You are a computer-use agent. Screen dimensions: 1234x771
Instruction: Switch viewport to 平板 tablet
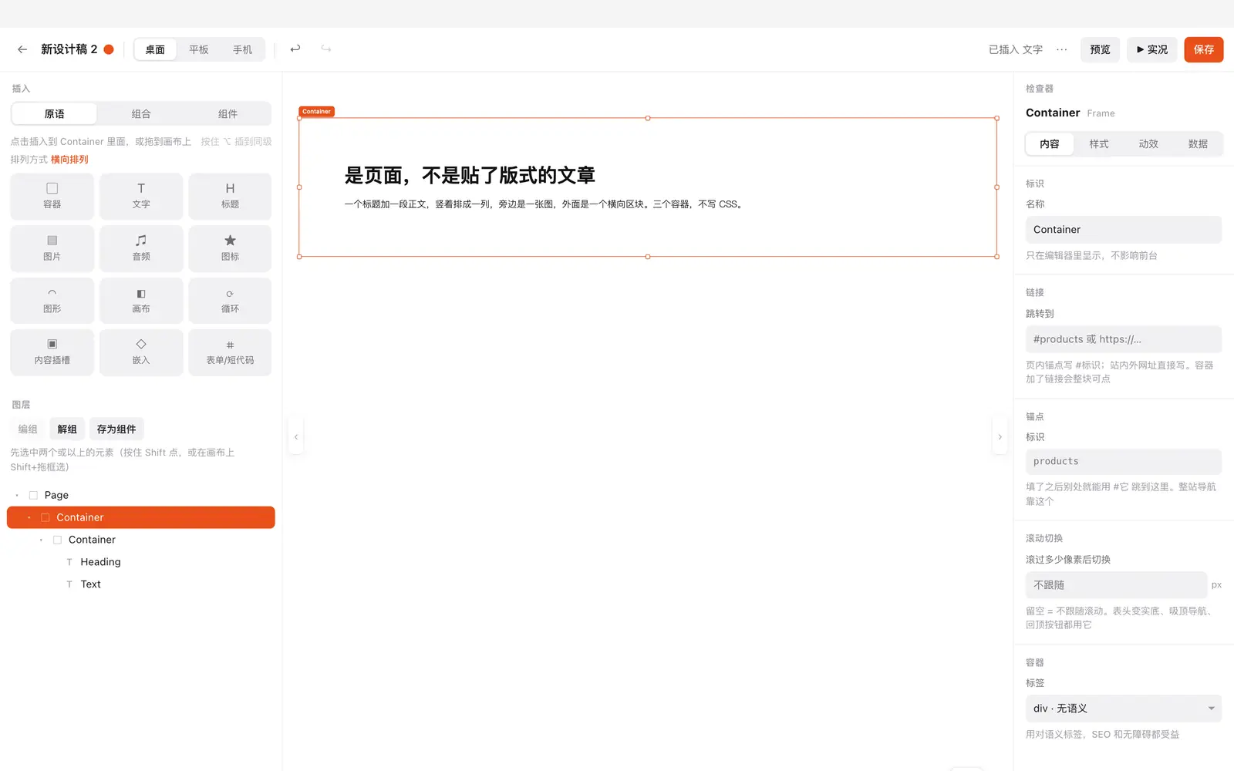199,49
